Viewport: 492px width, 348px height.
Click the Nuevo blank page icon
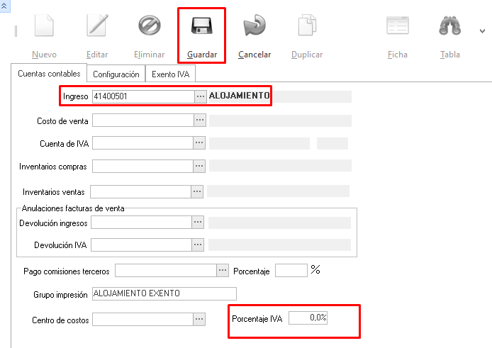coord(44,26)
